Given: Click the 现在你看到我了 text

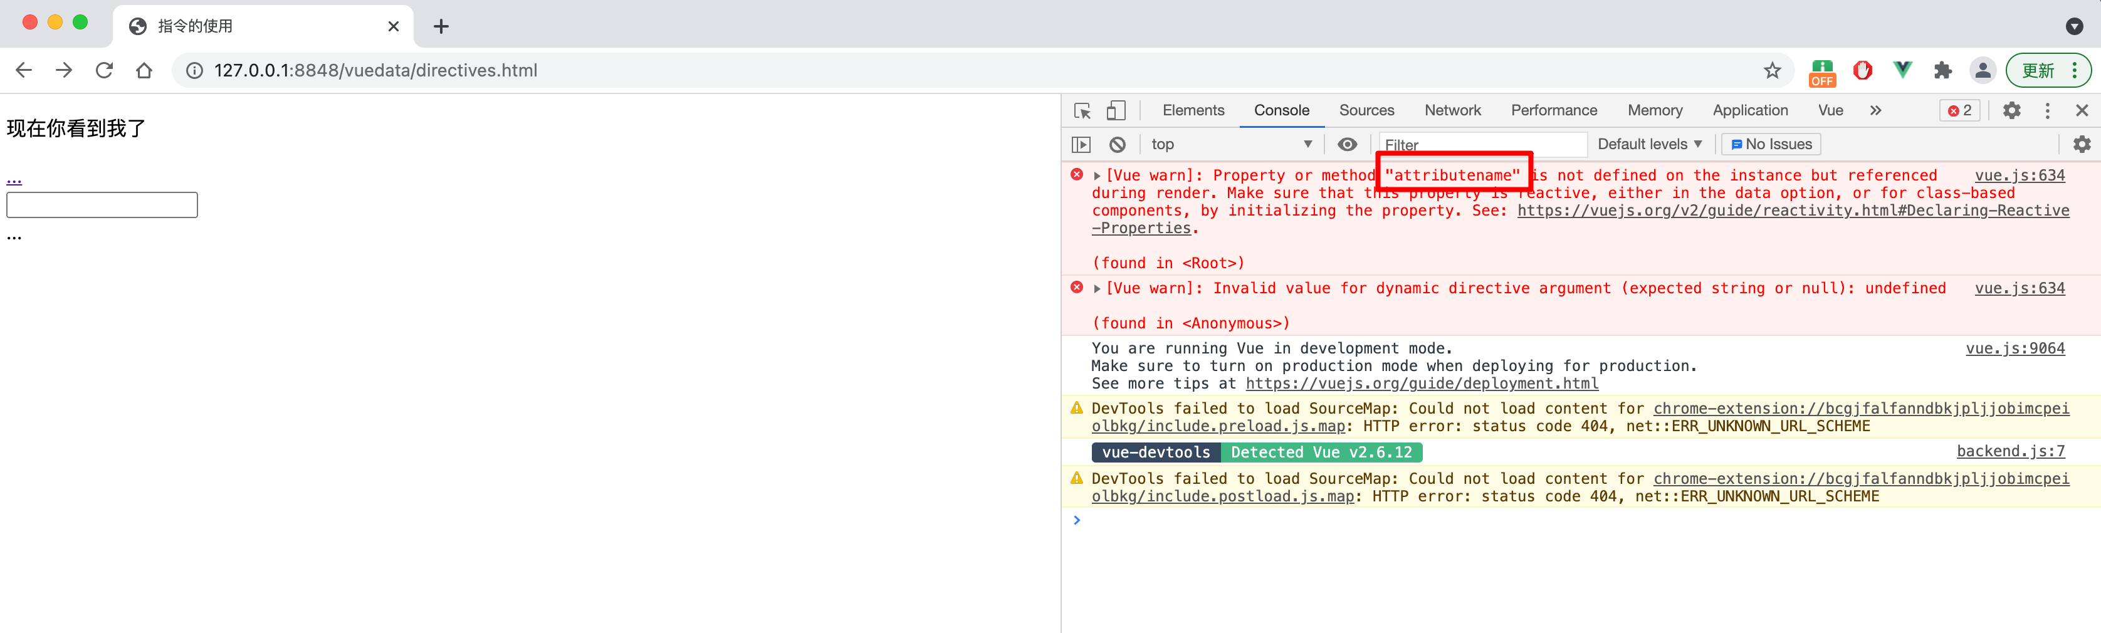Looking at the screenshot, I should click(76, 128).
